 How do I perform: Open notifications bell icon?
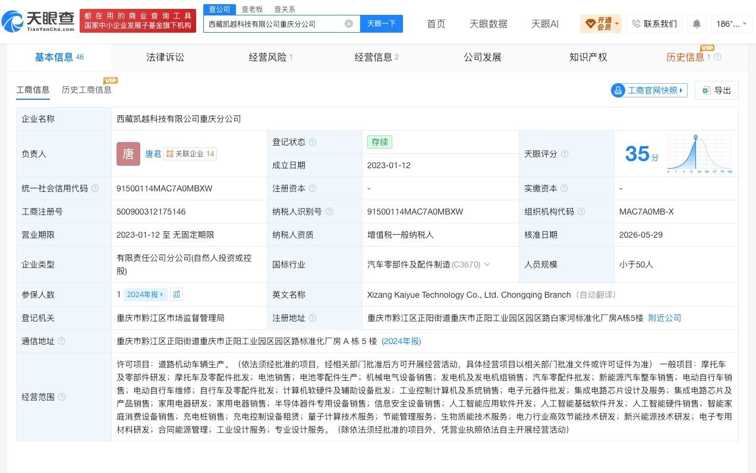click(x=697, y=24)
